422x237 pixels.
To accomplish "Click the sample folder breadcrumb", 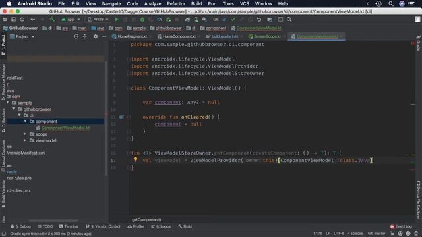I will [136, 28].
